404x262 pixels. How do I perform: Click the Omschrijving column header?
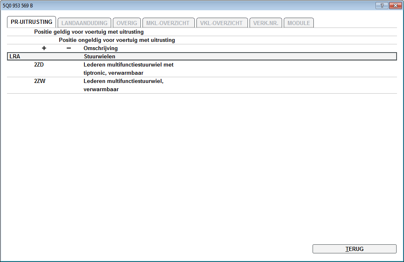tap(100, 48)
